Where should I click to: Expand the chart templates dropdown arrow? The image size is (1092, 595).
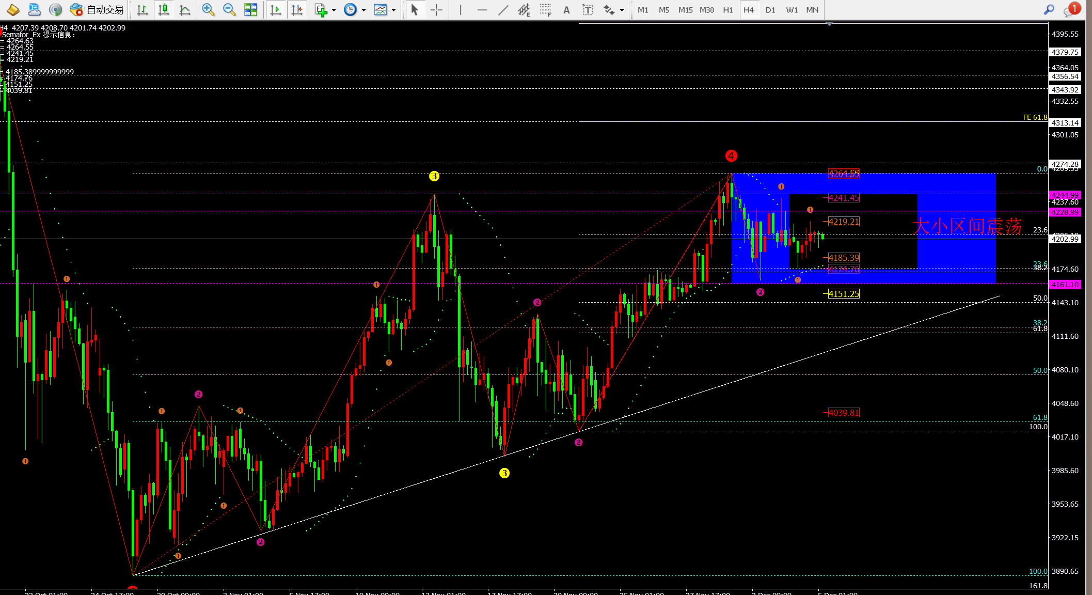pos(393,10)
